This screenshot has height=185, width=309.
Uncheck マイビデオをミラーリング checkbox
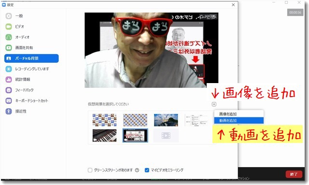pyautogui.click(x=147, y=170)
